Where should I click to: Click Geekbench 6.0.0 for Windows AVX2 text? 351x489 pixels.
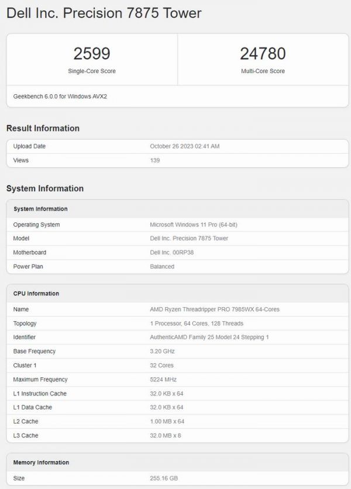coord(60,96)
